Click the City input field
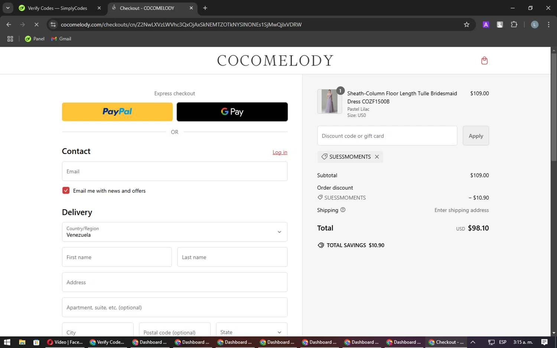 click(98, 330)
